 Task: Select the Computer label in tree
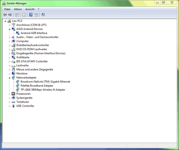coord(22,41)
